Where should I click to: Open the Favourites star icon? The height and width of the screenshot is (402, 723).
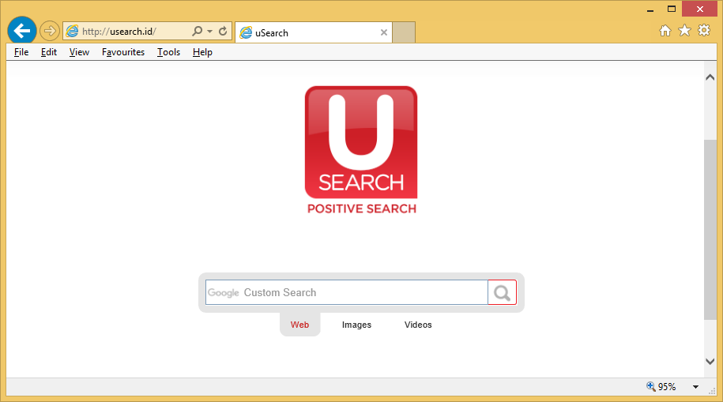685,31
